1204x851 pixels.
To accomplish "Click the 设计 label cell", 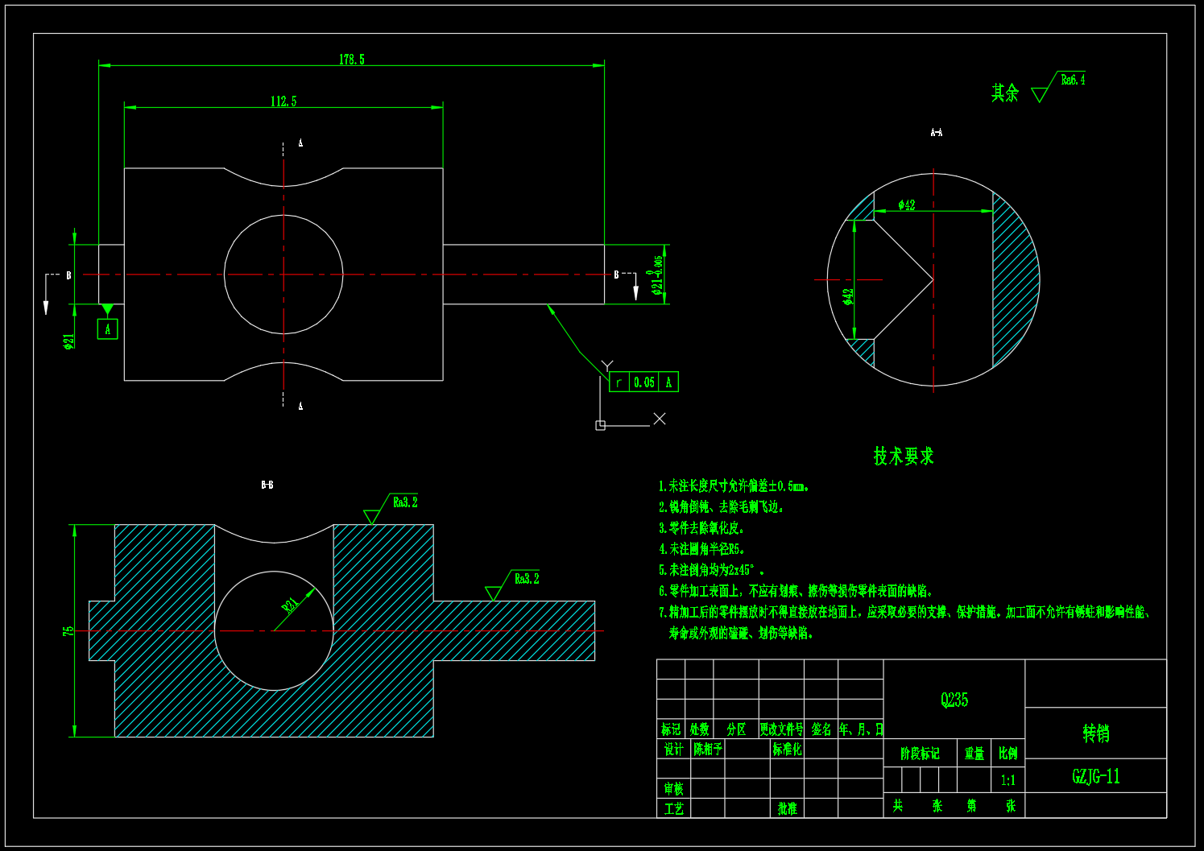I will coord(673,750).
